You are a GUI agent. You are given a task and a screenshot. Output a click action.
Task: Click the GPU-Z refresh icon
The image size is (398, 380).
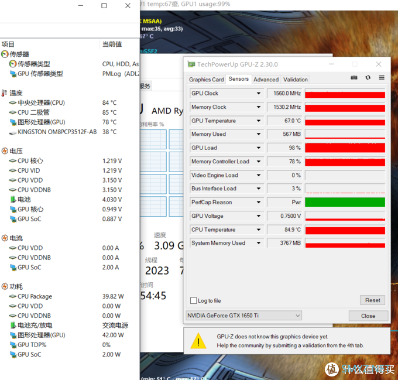click(368, 78)
